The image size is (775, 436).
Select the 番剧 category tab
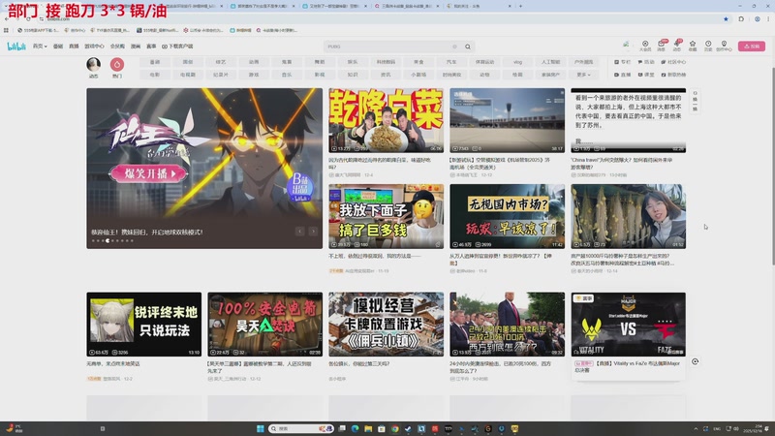(x=155, y=62)
